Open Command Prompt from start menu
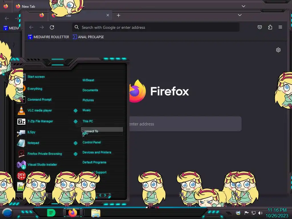 39,100
